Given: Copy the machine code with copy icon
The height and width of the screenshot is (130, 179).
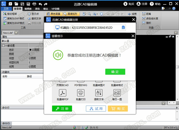Looking at the screenshot, I should 123,27.
